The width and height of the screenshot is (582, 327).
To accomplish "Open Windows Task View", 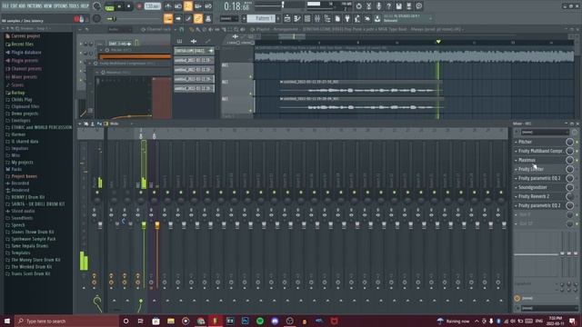I will (141, 321).
